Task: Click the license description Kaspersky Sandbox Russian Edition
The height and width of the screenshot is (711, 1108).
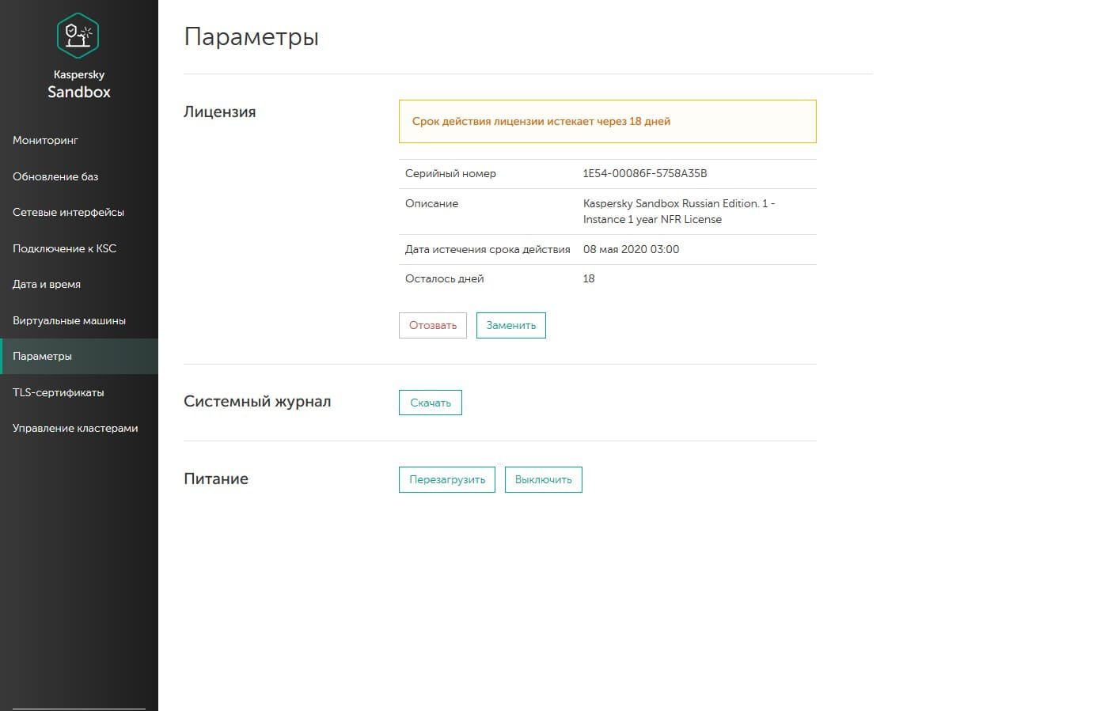Action: pyautogui.click(x=679, y=211)
